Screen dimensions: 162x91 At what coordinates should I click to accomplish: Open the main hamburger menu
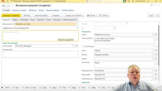[8, 1]
